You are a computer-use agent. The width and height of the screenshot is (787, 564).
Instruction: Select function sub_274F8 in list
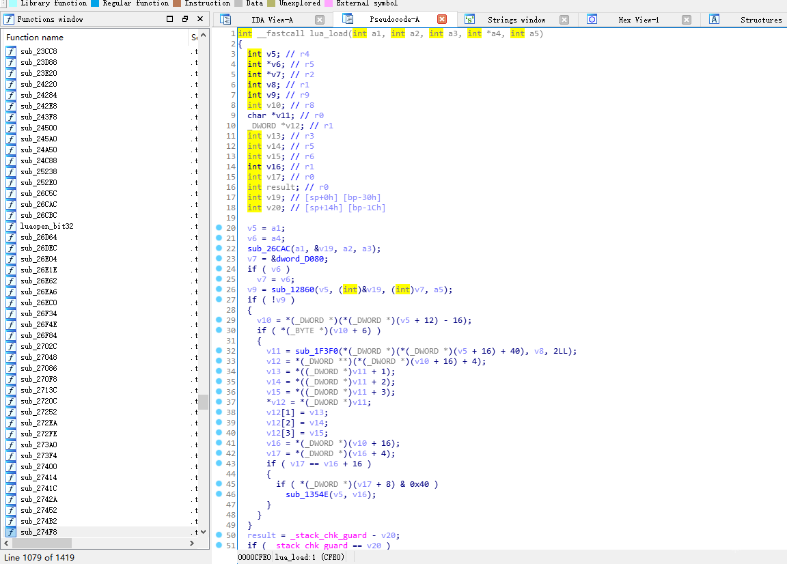pyautogui.click(x=39, y=532)
